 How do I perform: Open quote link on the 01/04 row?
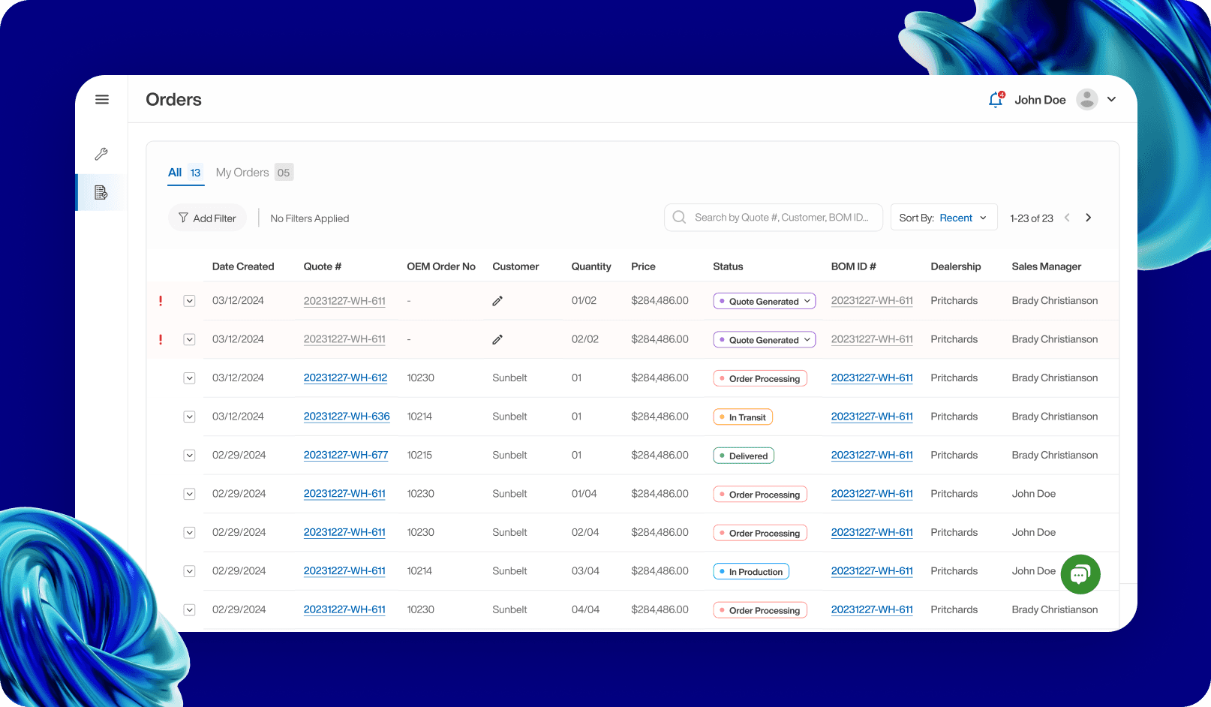coord(344,494)
